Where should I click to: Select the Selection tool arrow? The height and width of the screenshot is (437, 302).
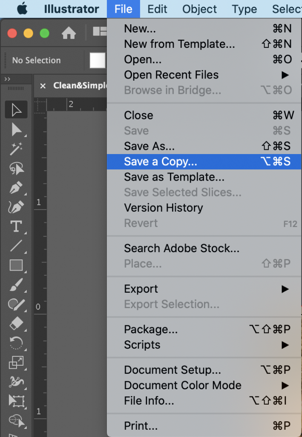pos(16,110)
